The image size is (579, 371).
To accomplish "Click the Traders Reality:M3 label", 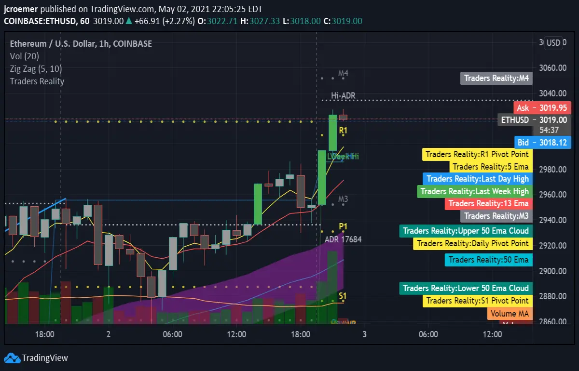I will (496, 216).
